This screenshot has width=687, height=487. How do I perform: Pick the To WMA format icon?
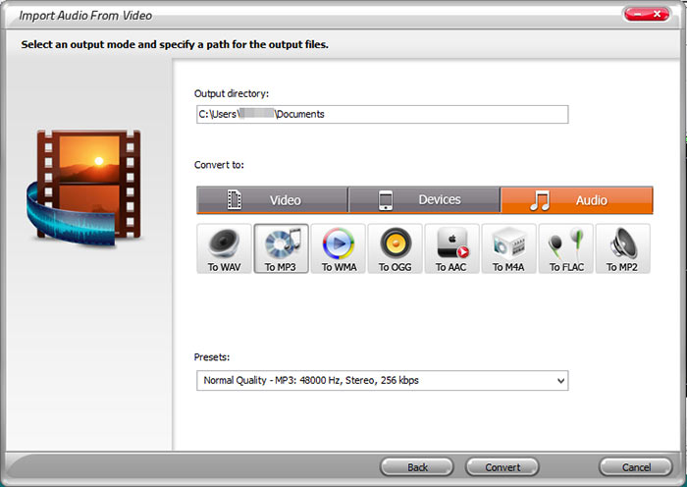[x=339, y=248]
